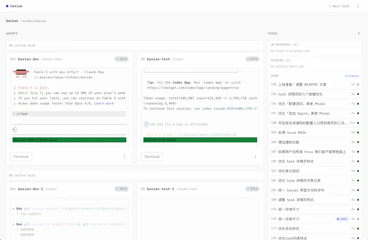Click the Idle badge on baxian-test

[x=252, y=59]
